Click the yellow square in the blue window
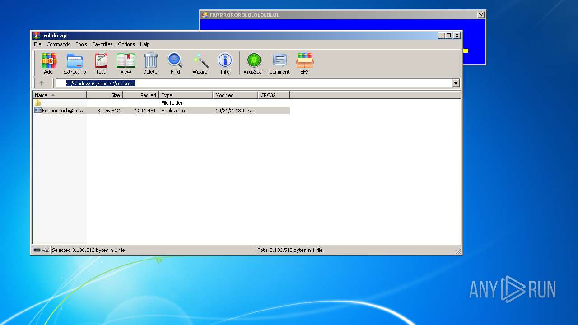 (466, 51)
